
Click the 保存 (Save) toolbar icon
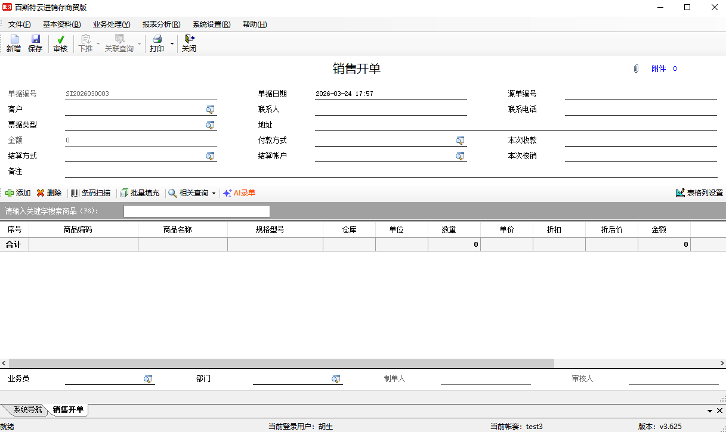click(x=35, y=39)
